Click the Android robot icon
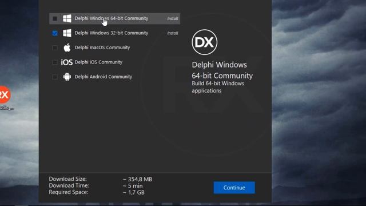Viewport: 366px width, 206px height. pos(67,77)
